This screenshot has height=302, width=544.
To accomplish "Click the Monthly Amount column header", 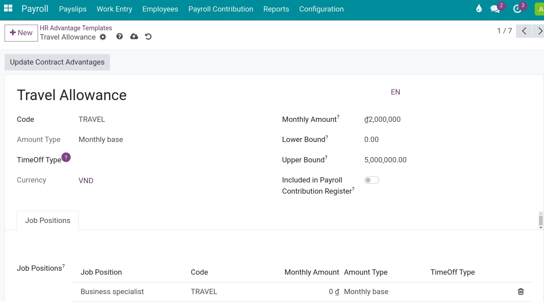I will 312,272.
